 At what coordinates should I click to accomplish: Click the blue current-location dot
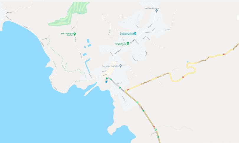point(106,82)
